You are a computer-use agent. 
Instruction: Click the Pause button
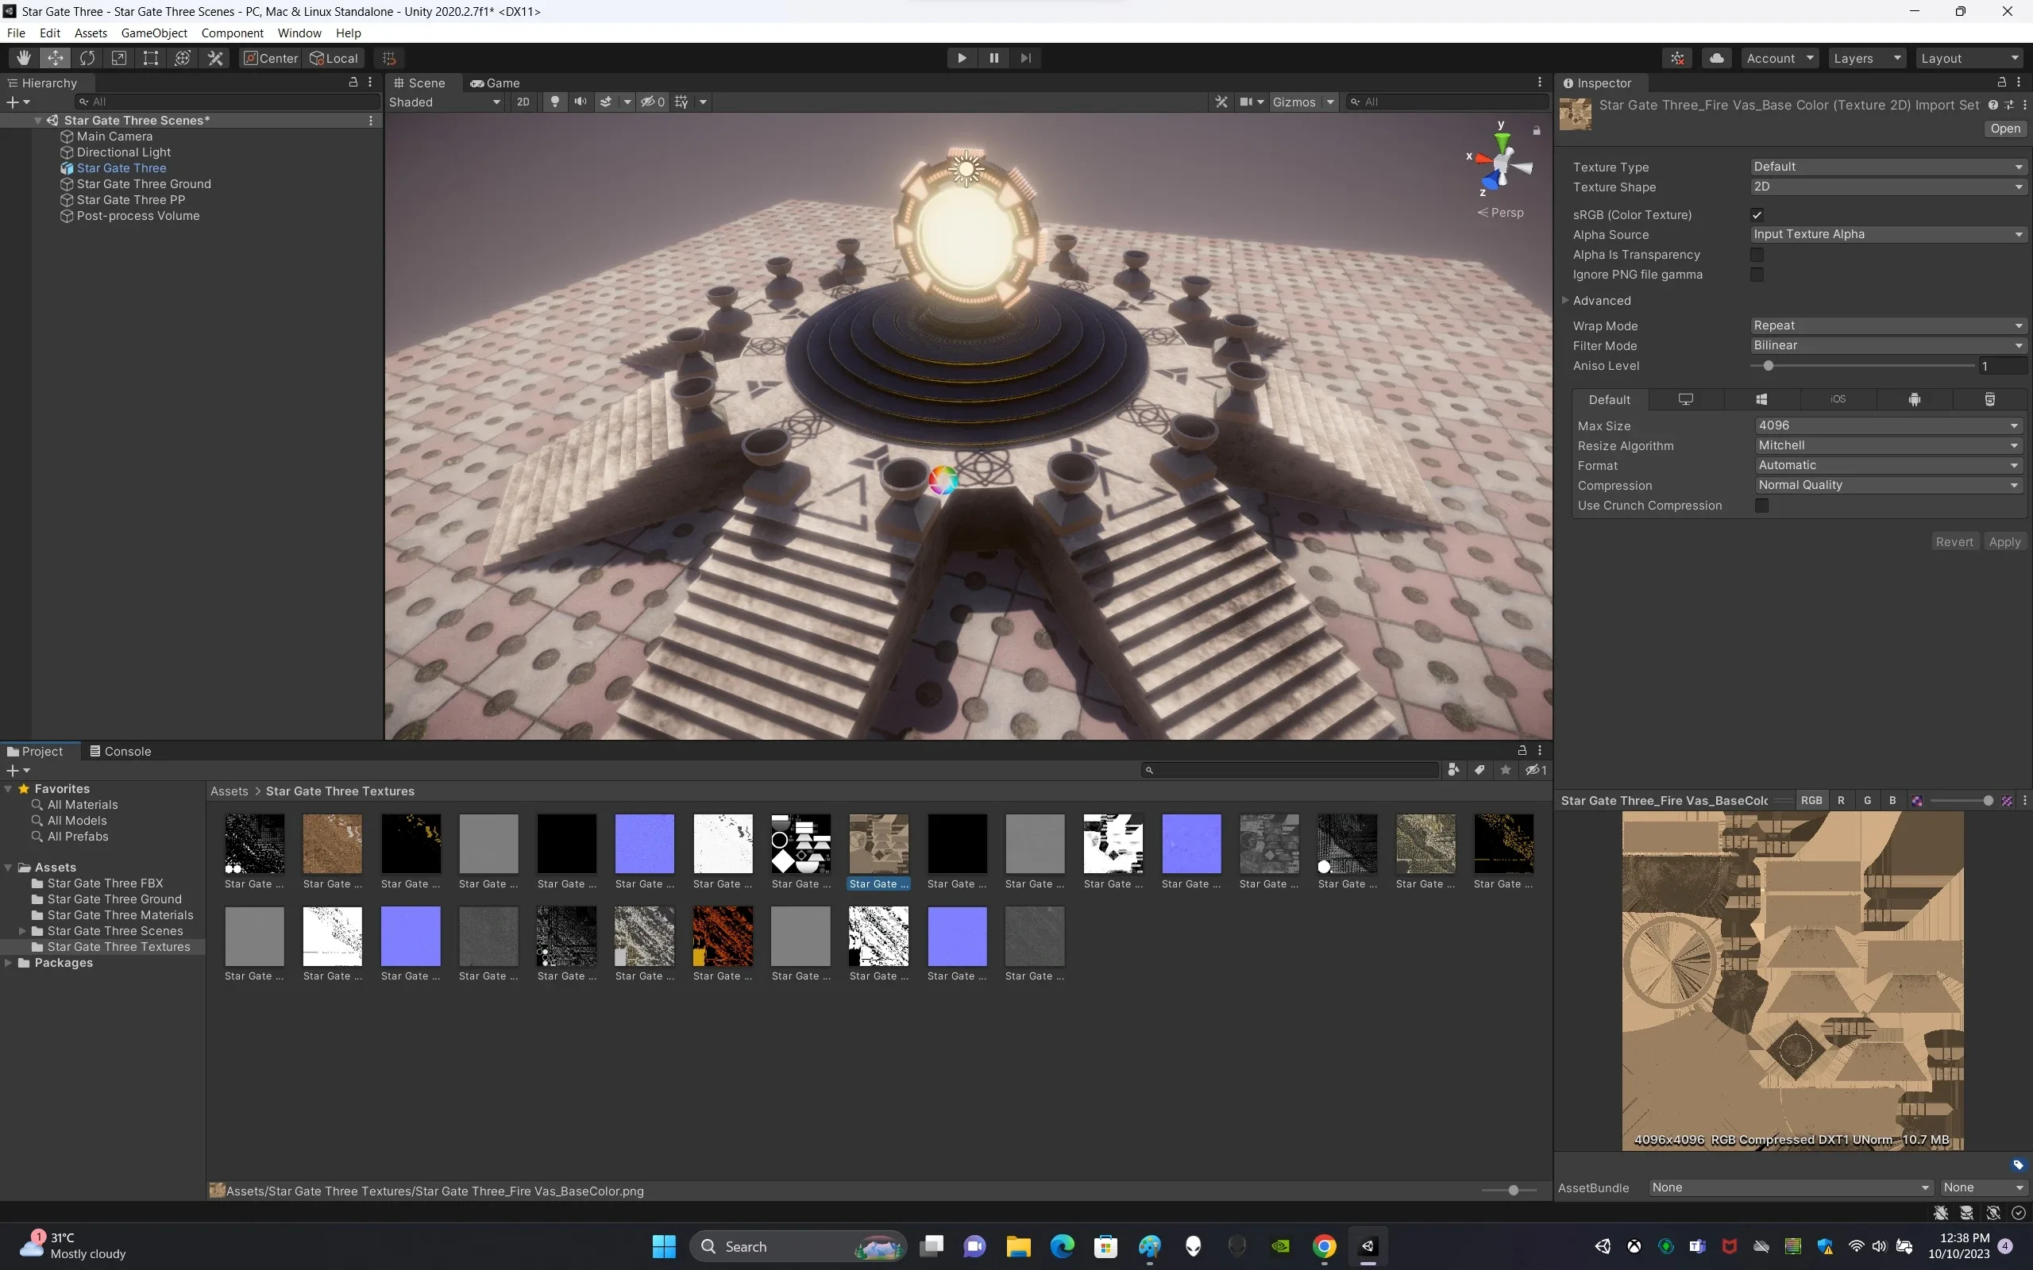point(993,58)
